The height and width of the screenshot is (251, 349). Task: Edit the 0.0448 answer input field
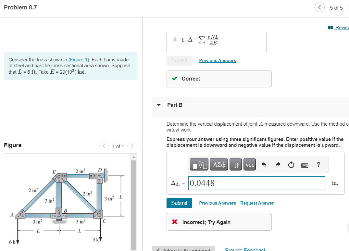[x=256, y=183]
